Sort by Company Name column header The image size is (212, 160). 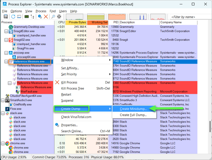click(179, 22)
